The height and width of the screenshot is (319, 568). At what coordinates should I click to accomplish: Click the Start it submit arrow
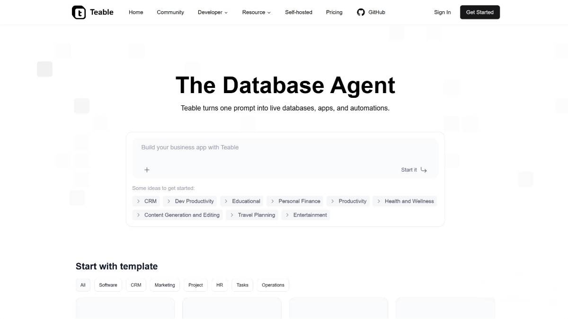point(423,170)
